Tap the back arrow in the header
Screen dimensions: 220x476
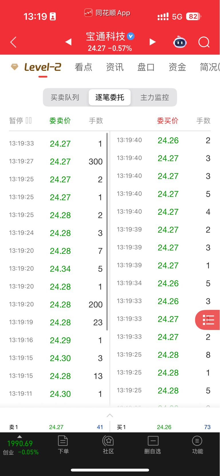coord(13,42)
